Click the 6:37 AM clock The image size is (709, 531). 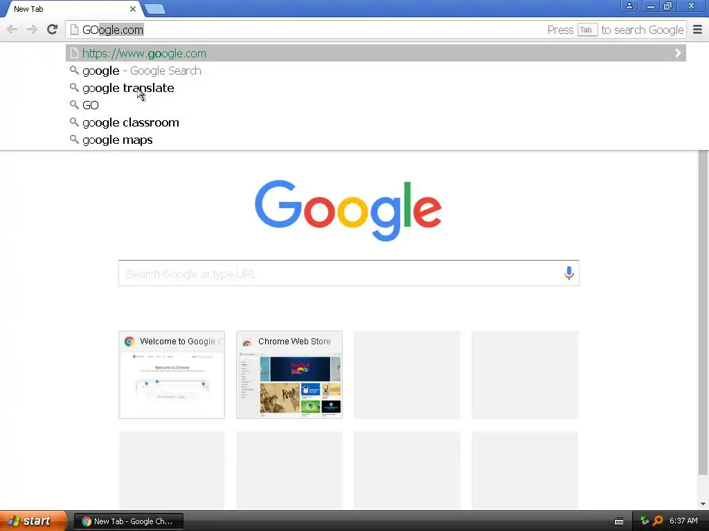(x=683, y=521)
